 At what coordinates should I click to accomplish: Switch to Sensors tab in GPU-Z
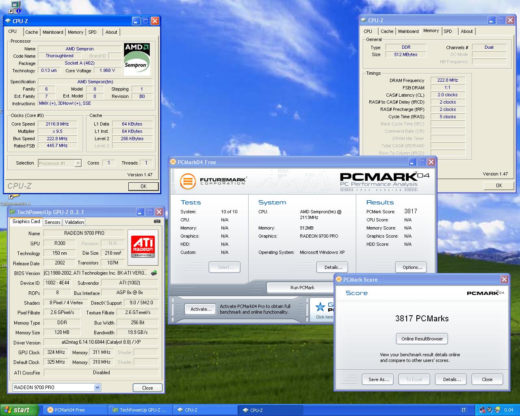point(52,222)
